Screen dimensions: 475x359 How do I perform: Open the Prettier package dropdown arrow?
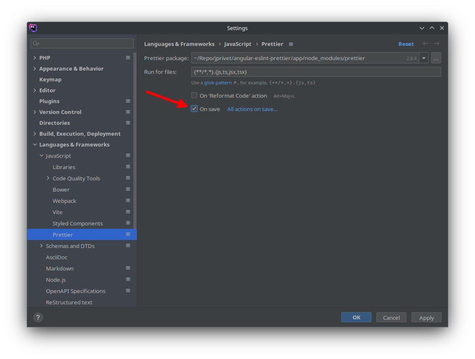coord(424,58)
